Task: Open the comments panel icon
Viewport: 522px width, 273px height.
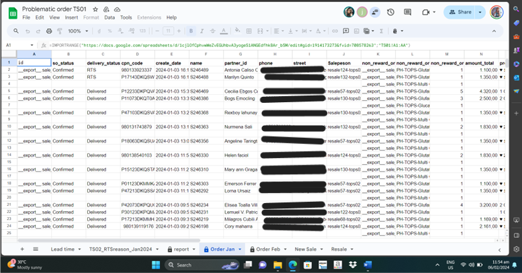Action: 408,12
